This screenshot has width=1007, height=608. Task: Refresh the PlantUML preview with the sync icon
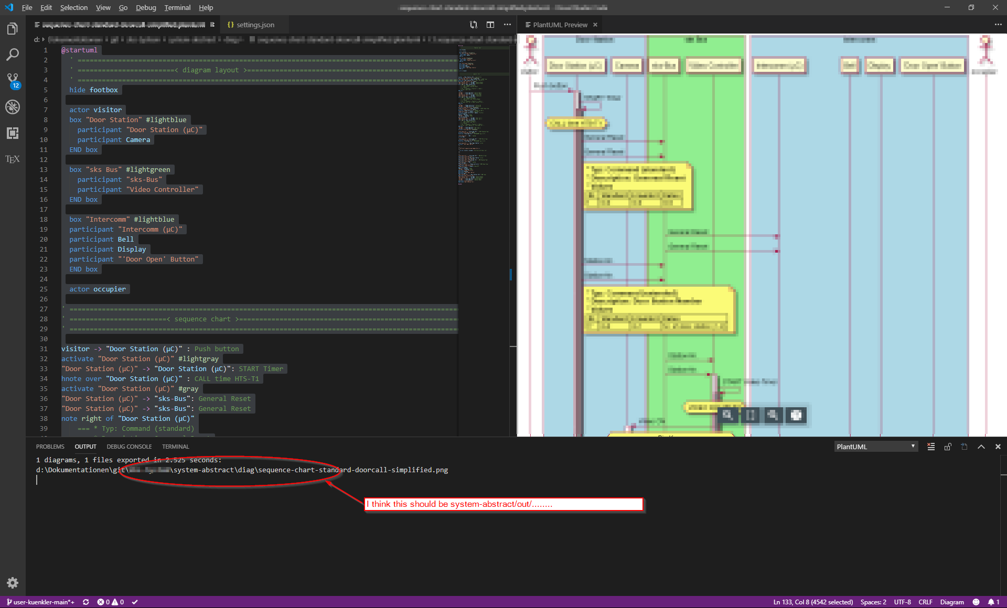tap(474, 24)
